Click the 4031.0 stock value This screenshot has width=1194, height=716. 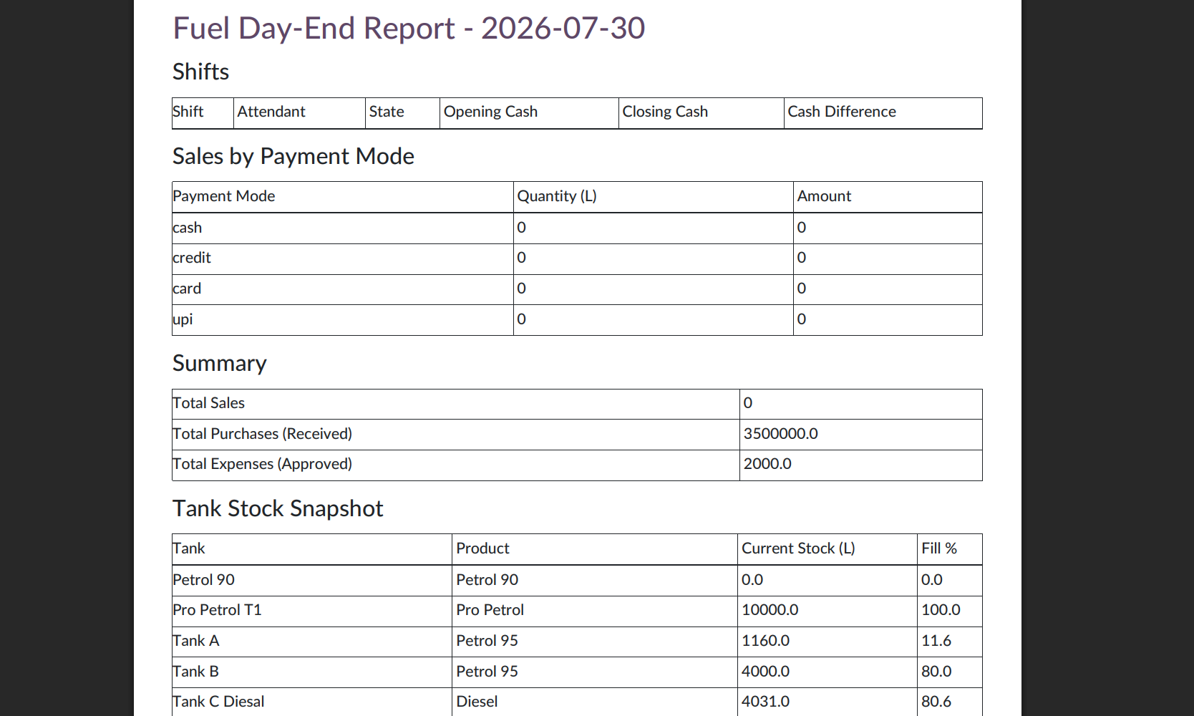765,702
